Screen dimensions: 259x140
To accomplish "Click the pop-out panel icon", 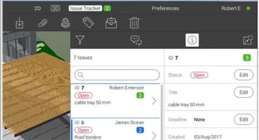I will click(248, 40).
